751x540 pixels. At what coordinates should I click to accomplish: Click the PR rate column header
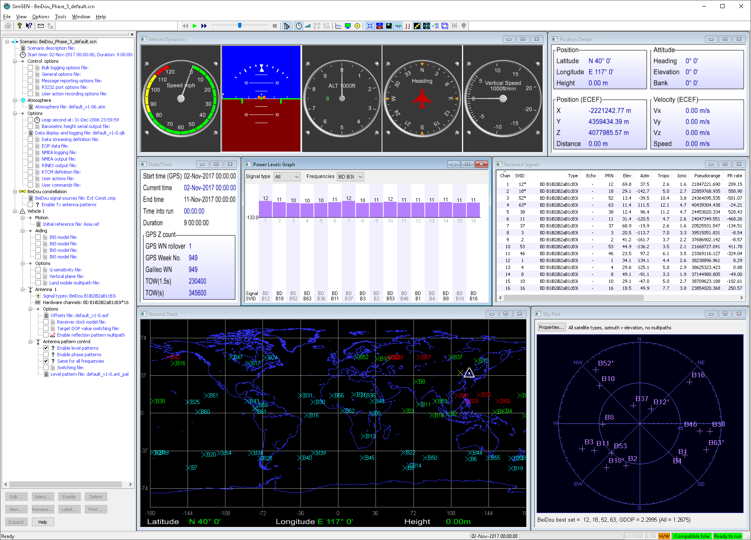coord(734,176)
